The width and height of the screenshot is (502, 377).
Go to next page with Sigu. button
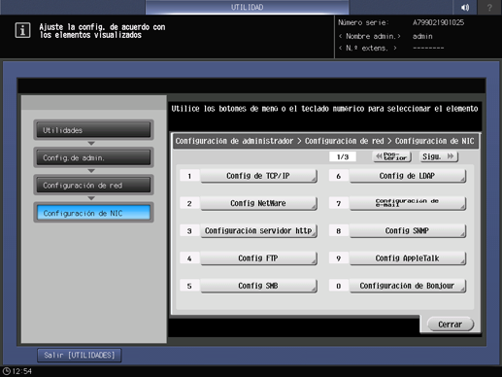click(x=439, y=156)
